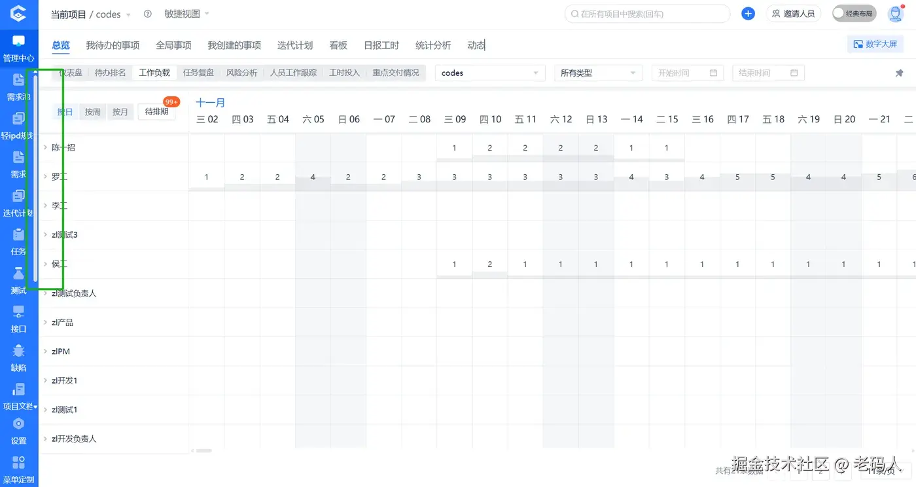916x487 pixels.
Task: Click the horizontal scrollbar under the calendar
Action: point(204,450)
